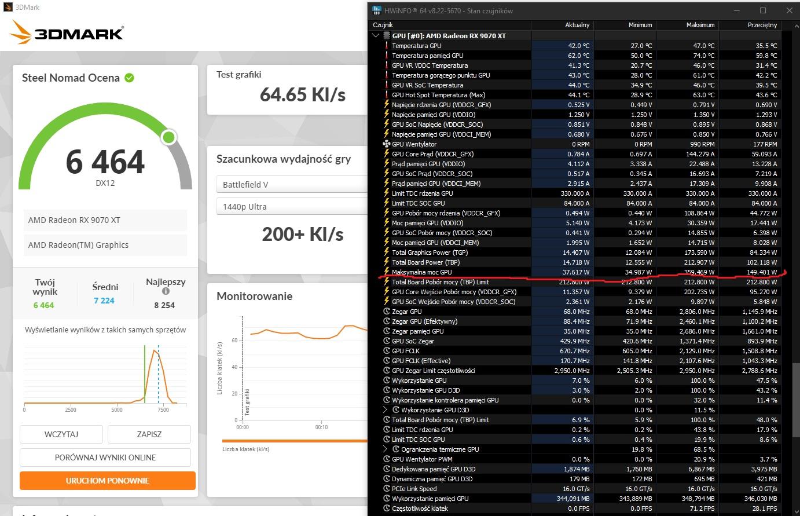The height and width of the screenshot is (516, 800).
Task: Click the lightning icon of Napięcie rdzenia GPU (VDDCR_GFX)
Action: 387,105
